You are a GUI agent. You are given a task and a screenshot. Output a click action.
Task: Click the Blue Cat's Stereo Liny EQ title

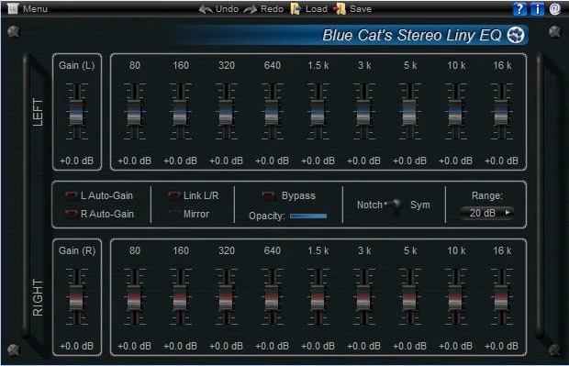412,35
